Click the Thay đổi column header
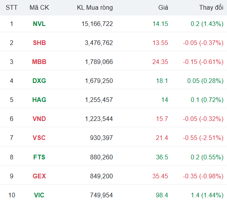This screenshot has height=202, width=227. [x=211, y=7]
